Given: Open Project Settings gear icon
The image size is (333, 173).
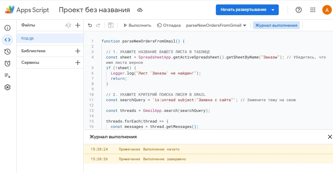Looking at the screenshot, I should tap(7, 87).
